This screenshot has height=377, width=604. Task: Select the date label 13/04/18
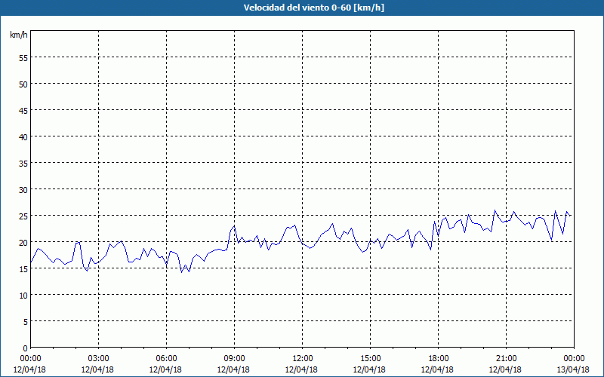pos(573,369)
